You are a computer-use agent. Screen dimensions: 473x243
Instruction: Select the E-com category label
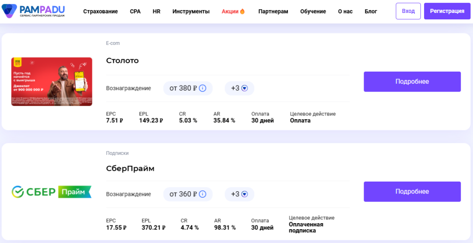tap(113, 43)
